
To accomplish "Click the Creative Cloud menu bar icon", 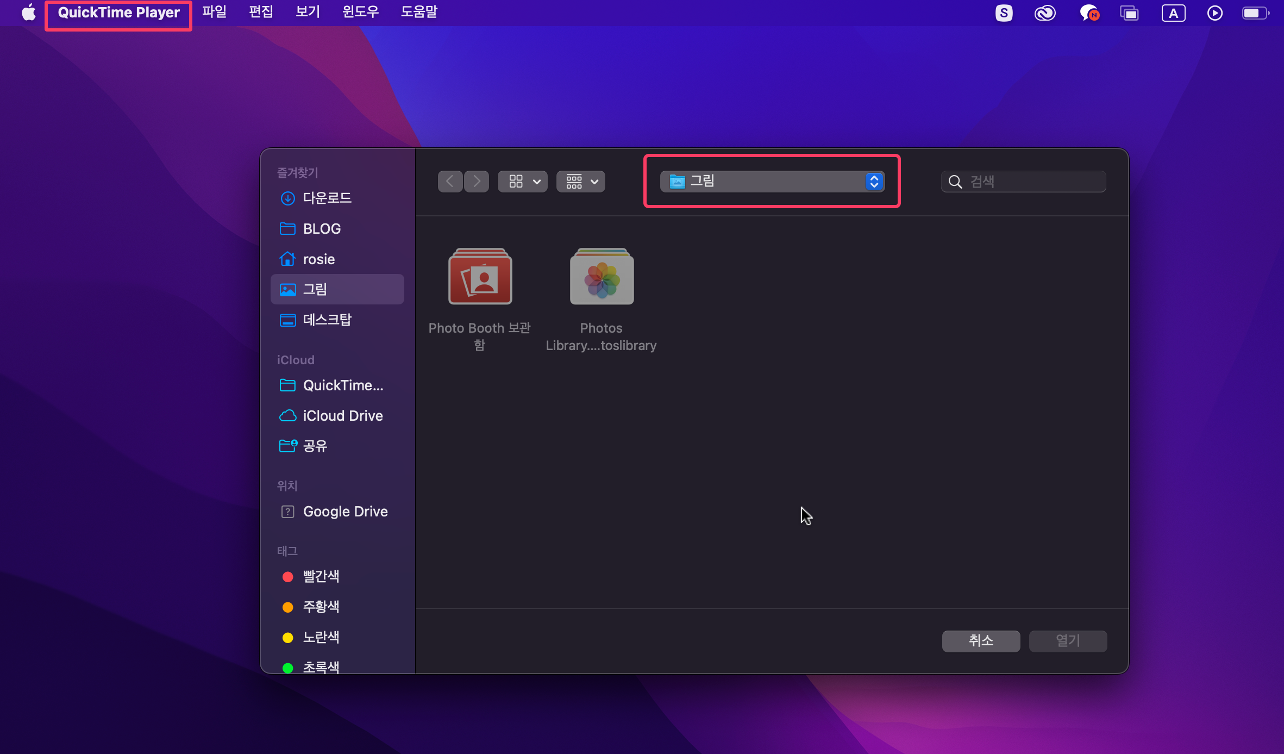I will pyautogui.click(x=1044, y=13).
